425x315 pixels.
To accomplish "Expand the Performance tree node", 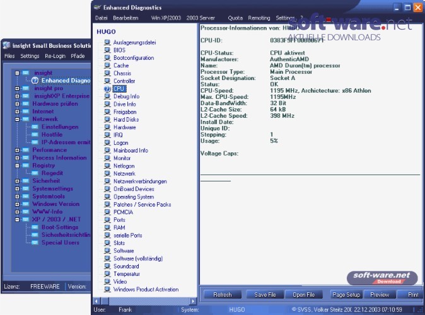I will pos(18,150).
